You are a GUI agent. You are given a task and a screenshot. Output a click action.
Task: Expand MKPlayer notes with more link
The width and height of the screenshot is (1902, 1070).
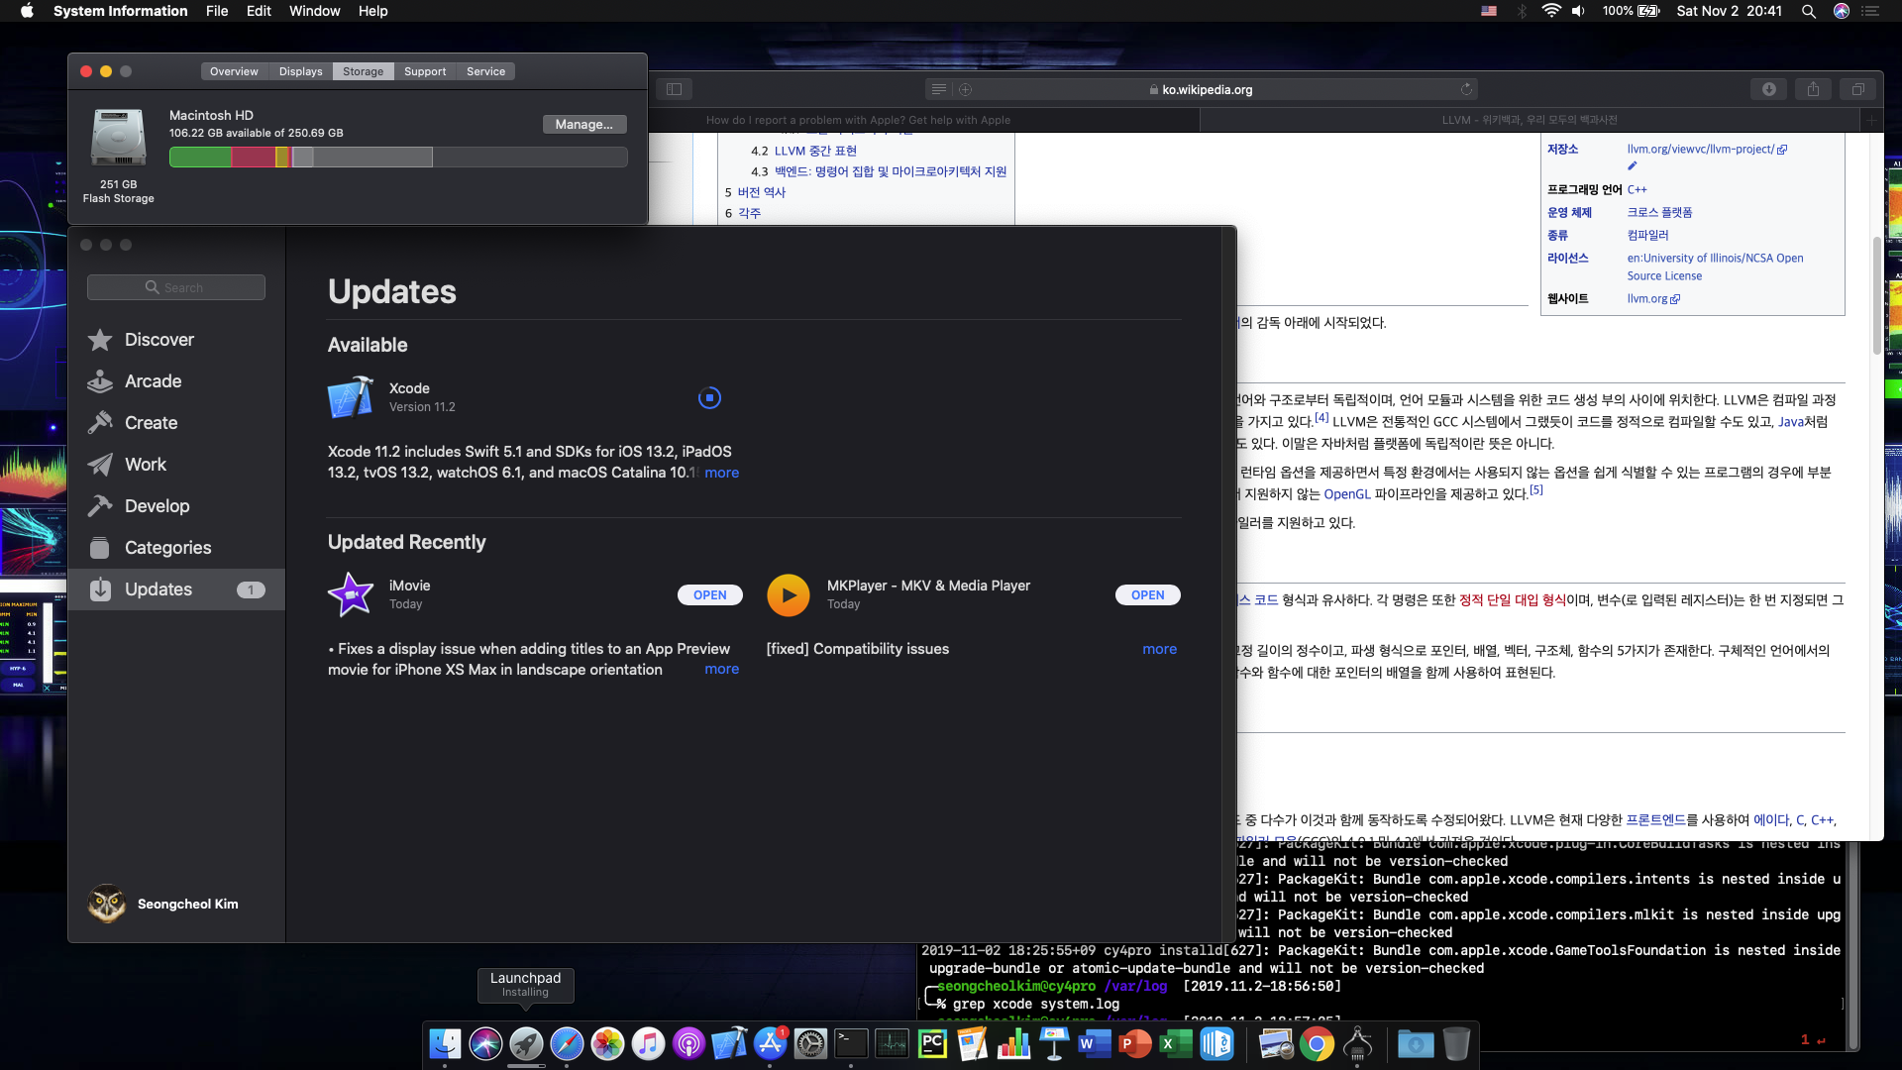click(x=1159, y=649)
